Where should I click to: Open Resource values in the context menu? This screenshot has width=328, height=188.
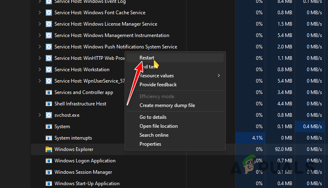click(x=175, y=76)
